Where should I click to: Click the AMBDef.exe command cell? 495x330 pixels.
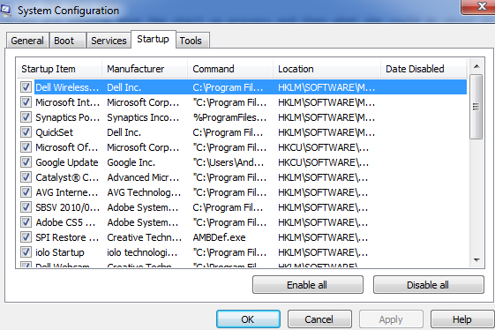(x=219, y=237)
